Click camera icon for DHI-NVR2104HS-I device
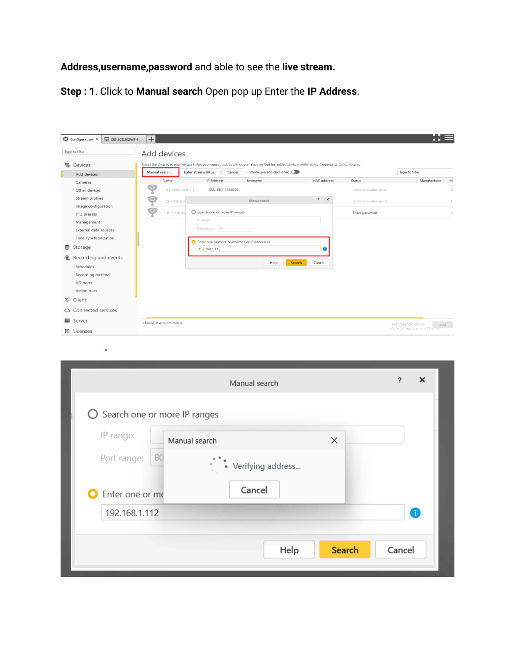The height and width of the screenshot is (667, 515). [152, 189]
